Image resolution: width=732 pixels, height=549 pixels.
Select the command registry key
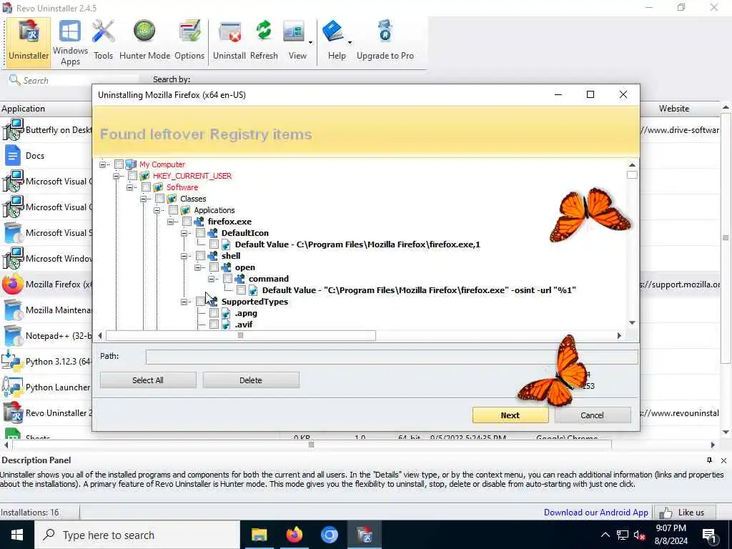pyautogui.click(x=269, y=279)
